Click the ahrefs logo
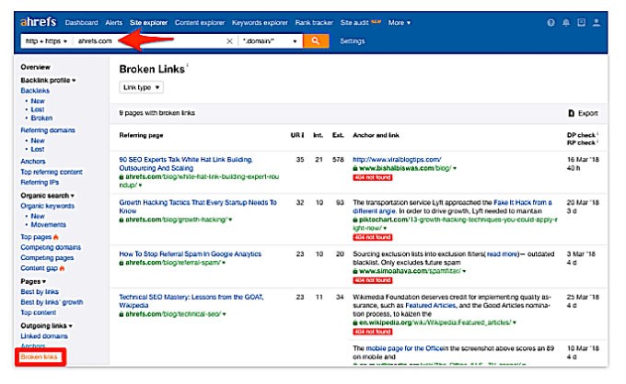Image resolution: width=626 pixels, height=384 pixels. [x=39, y=21]
